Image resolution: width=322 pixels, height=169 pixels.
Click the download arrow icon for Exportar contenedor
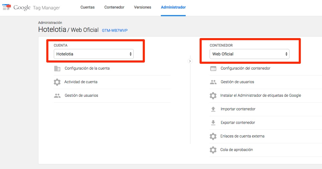point(213,122)
